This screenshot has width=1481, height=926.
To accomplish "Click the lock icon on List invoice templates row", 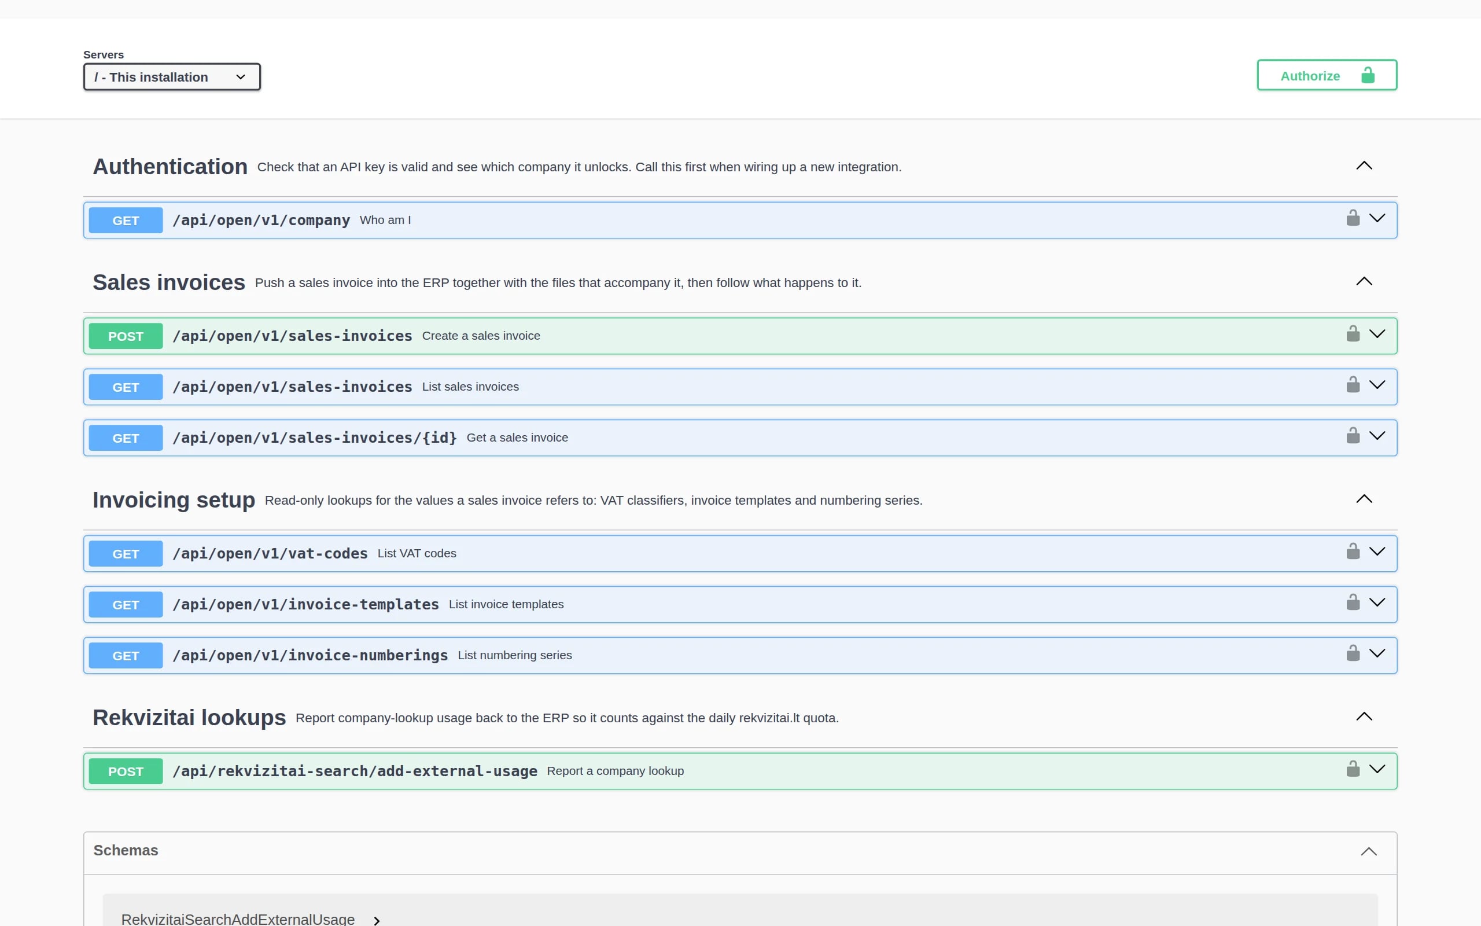I will 1353,602.
